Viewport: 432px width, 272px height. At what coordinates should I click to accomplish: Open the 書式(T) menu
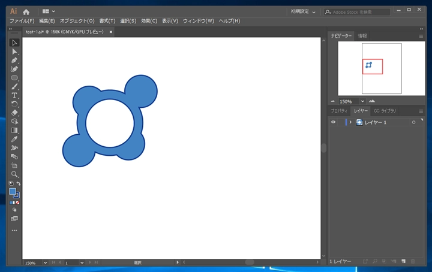click(107, 21)
